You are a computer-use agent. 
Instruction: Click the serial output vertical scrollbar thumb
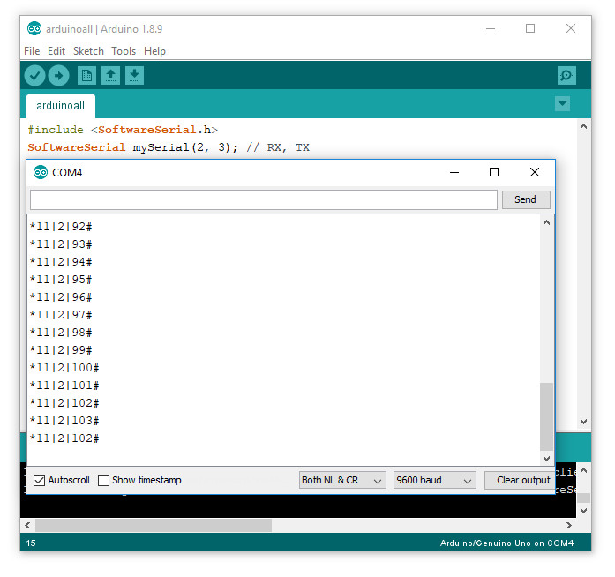click(x=546, y=416)
